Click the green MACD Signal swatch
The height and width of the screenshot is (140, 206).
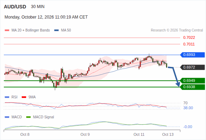coord(28,117)
